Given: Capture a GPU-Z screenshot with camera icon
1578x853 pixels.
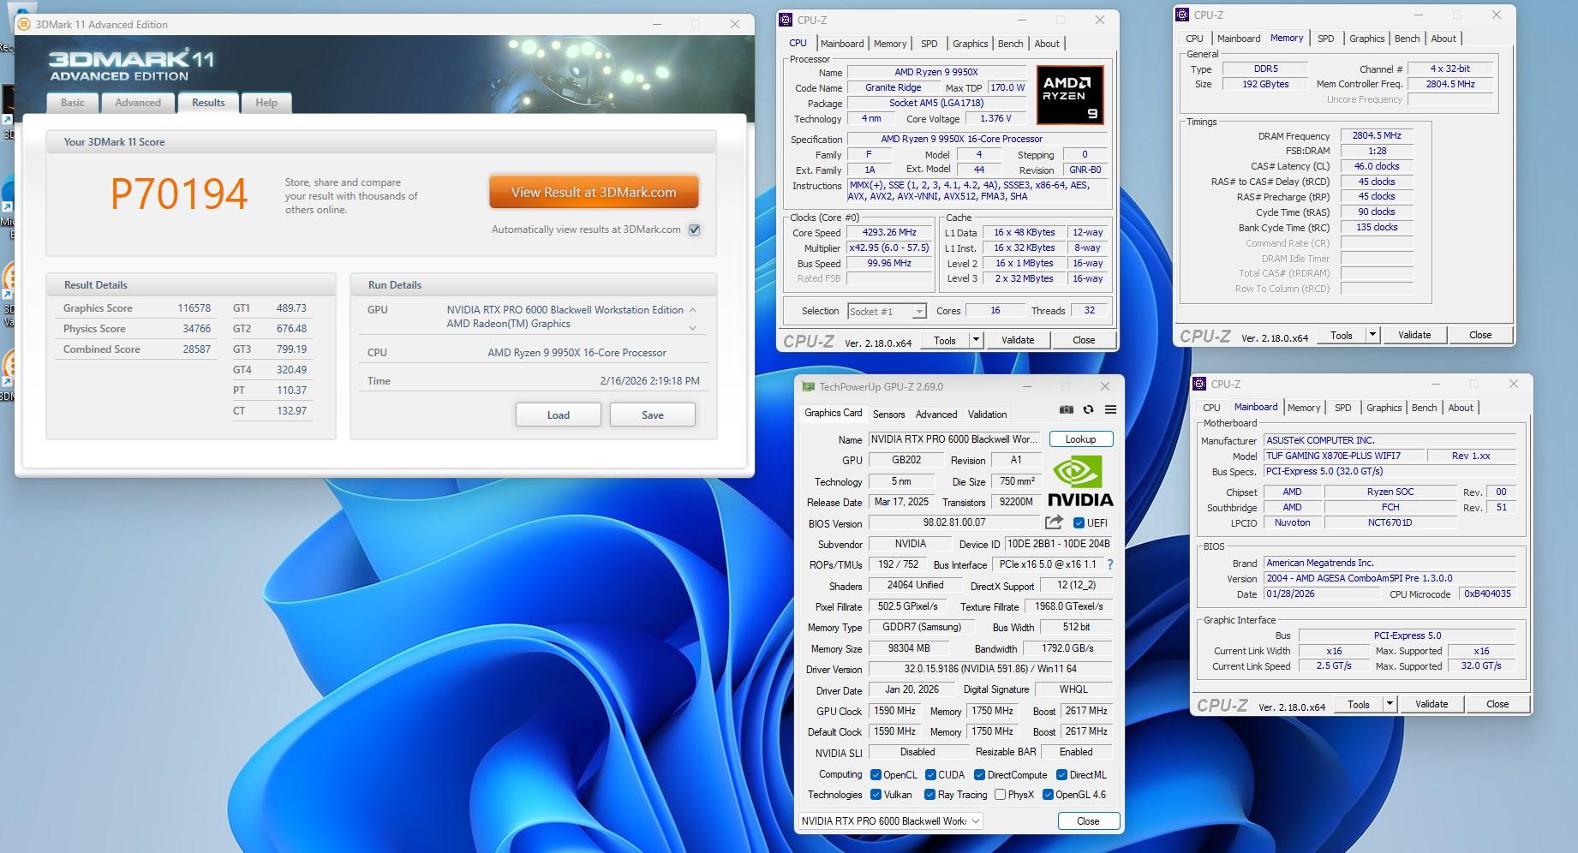Looking at the screenshot, I should [x=1066, y=409].
